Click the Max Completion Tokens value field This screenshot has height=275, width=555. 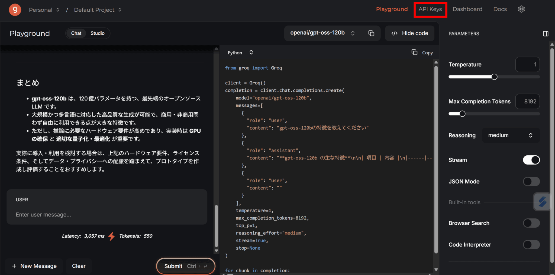527,102
